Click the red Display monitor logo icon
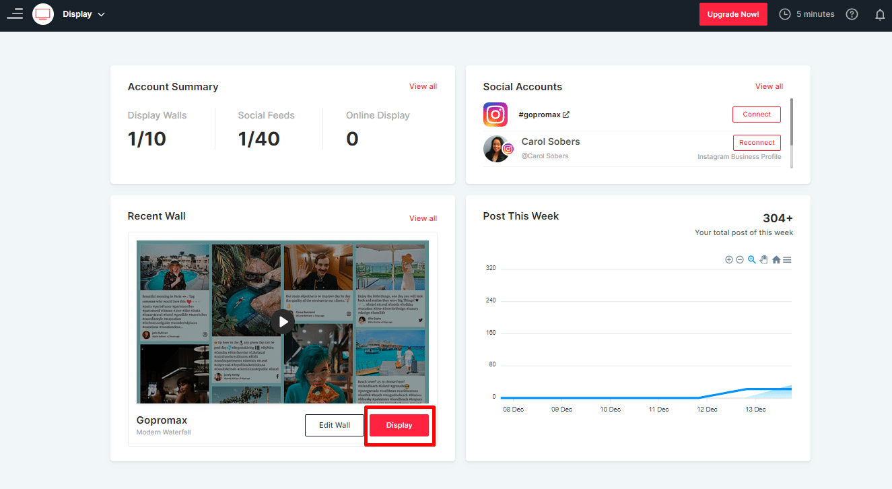 coord(43,14)
